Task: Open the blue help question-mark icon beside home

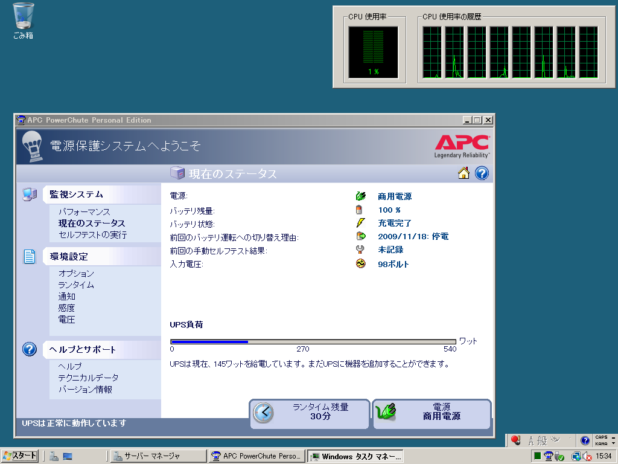Action: 482,173
